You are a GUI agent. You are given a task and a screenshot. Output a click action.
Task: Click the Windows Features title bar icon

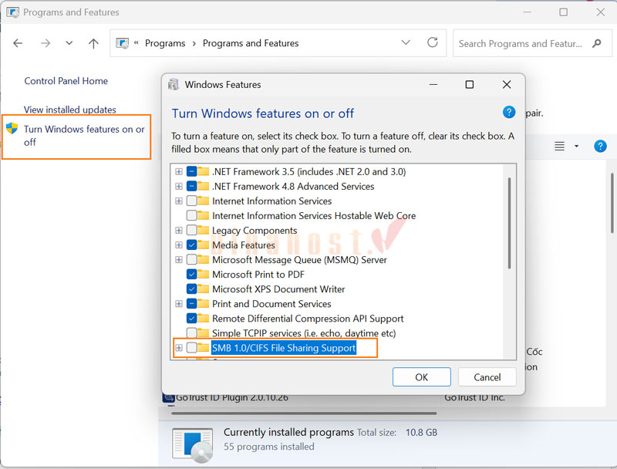(174, 85)
